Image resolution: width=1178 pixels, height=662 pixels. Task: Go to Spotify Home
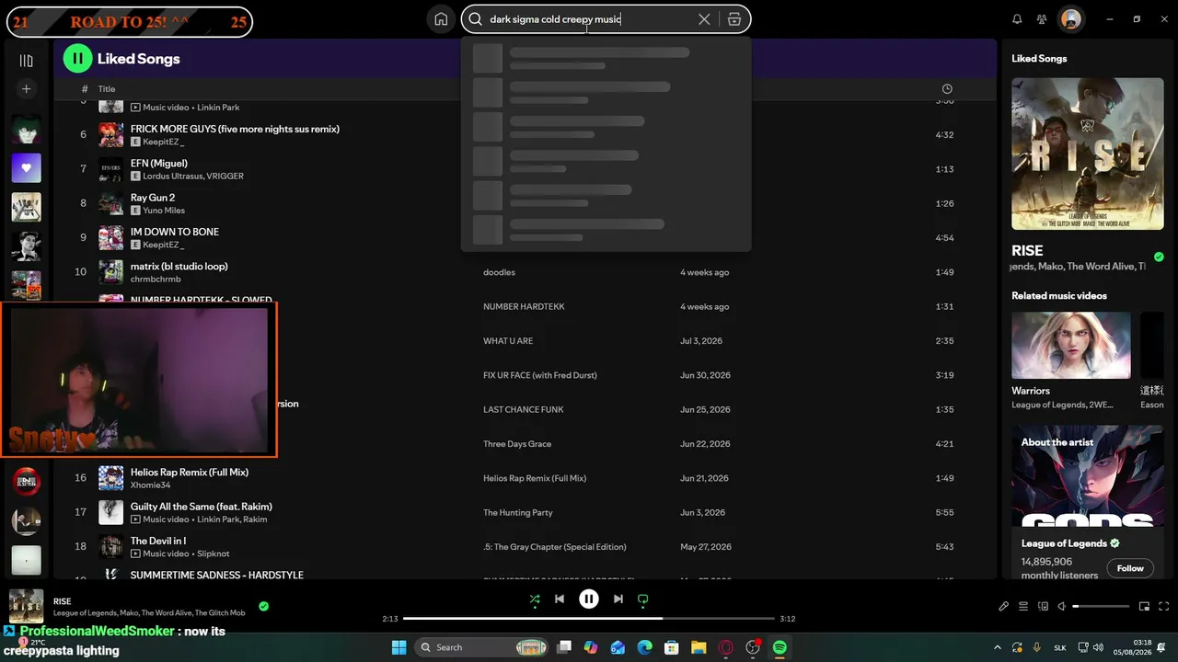442,19
